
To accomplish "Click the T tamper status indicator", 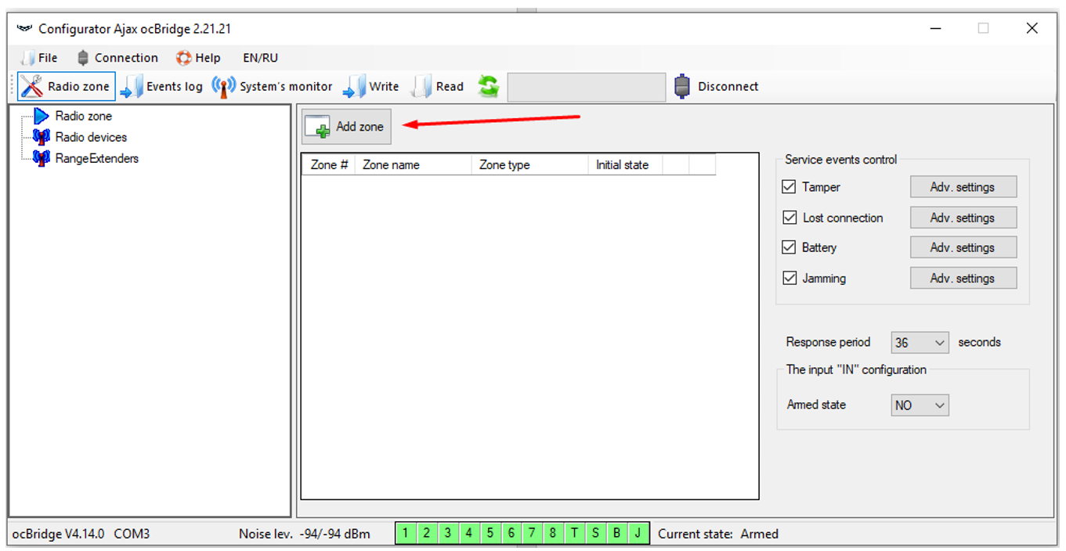I will [x=575, y=534].
